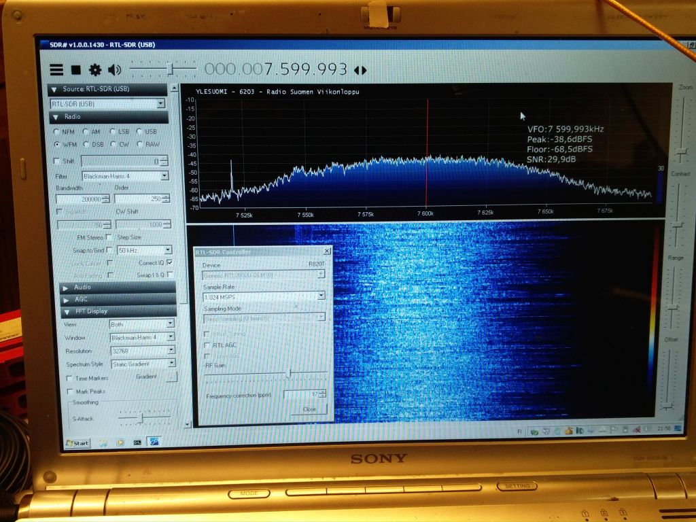Click the Order 250 input field
The width and height of the screenshot is (696, 522).
pos(143,199)
